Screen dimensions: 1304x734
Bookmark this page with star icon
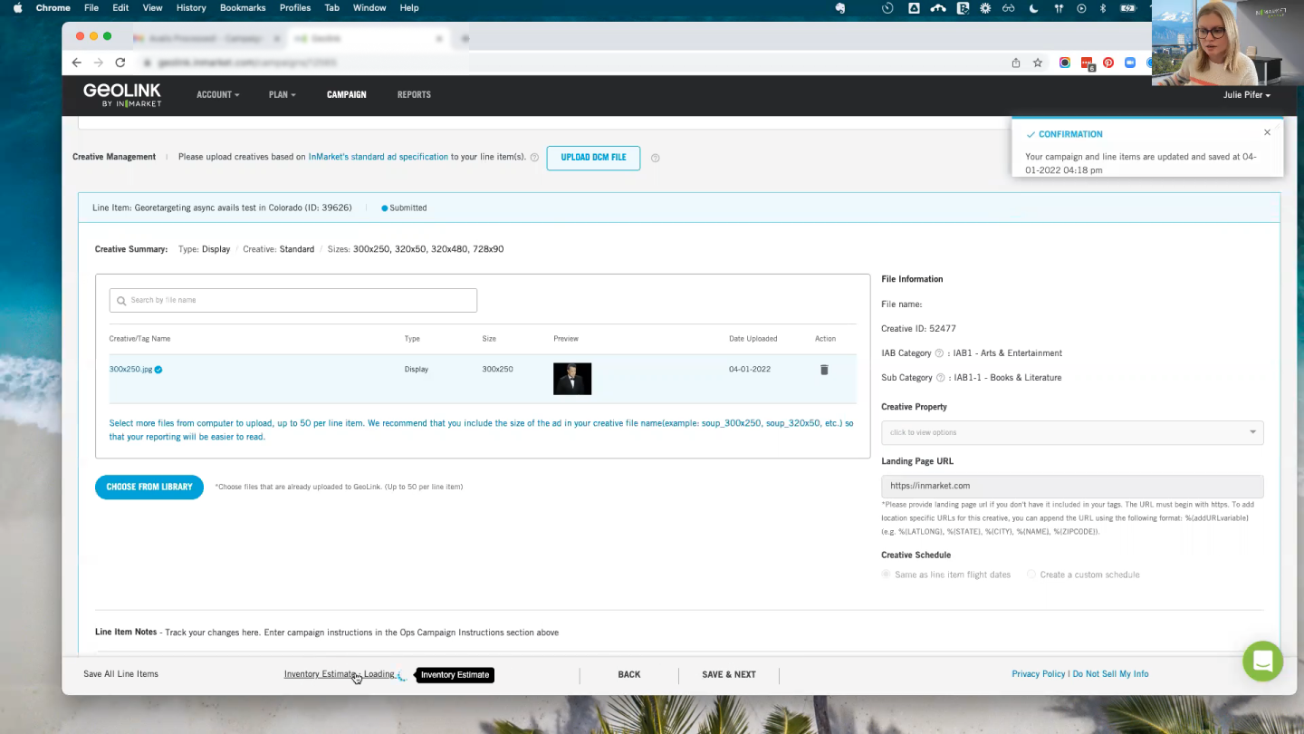click(1038, 63)
